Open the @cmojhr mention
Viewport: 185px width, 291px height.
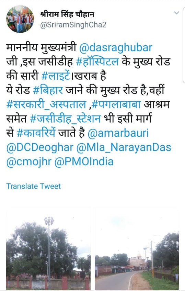29,161
